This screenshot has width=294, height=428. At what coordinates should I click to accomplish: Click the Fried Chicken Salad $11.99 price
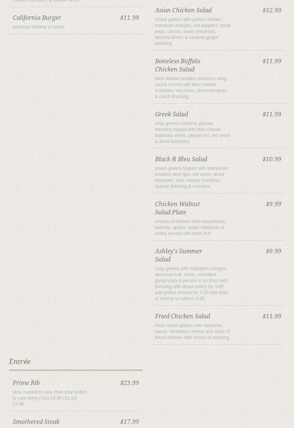(272, 317)
